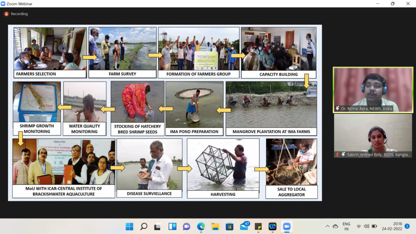Open File Explorer from the taskbar

point(215,226)
